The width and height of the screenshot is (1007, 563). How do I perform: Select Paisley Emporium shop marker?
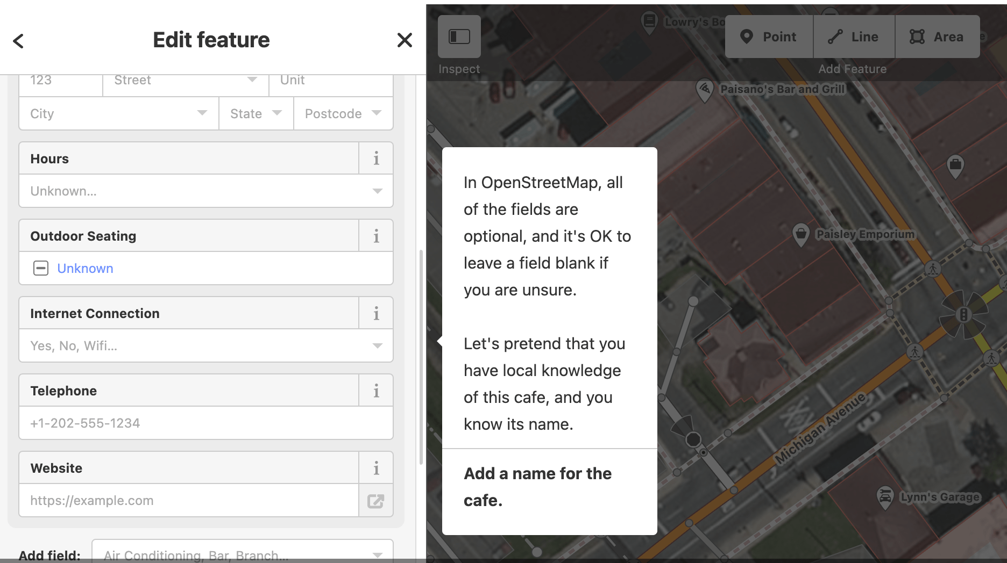point(801,235)
